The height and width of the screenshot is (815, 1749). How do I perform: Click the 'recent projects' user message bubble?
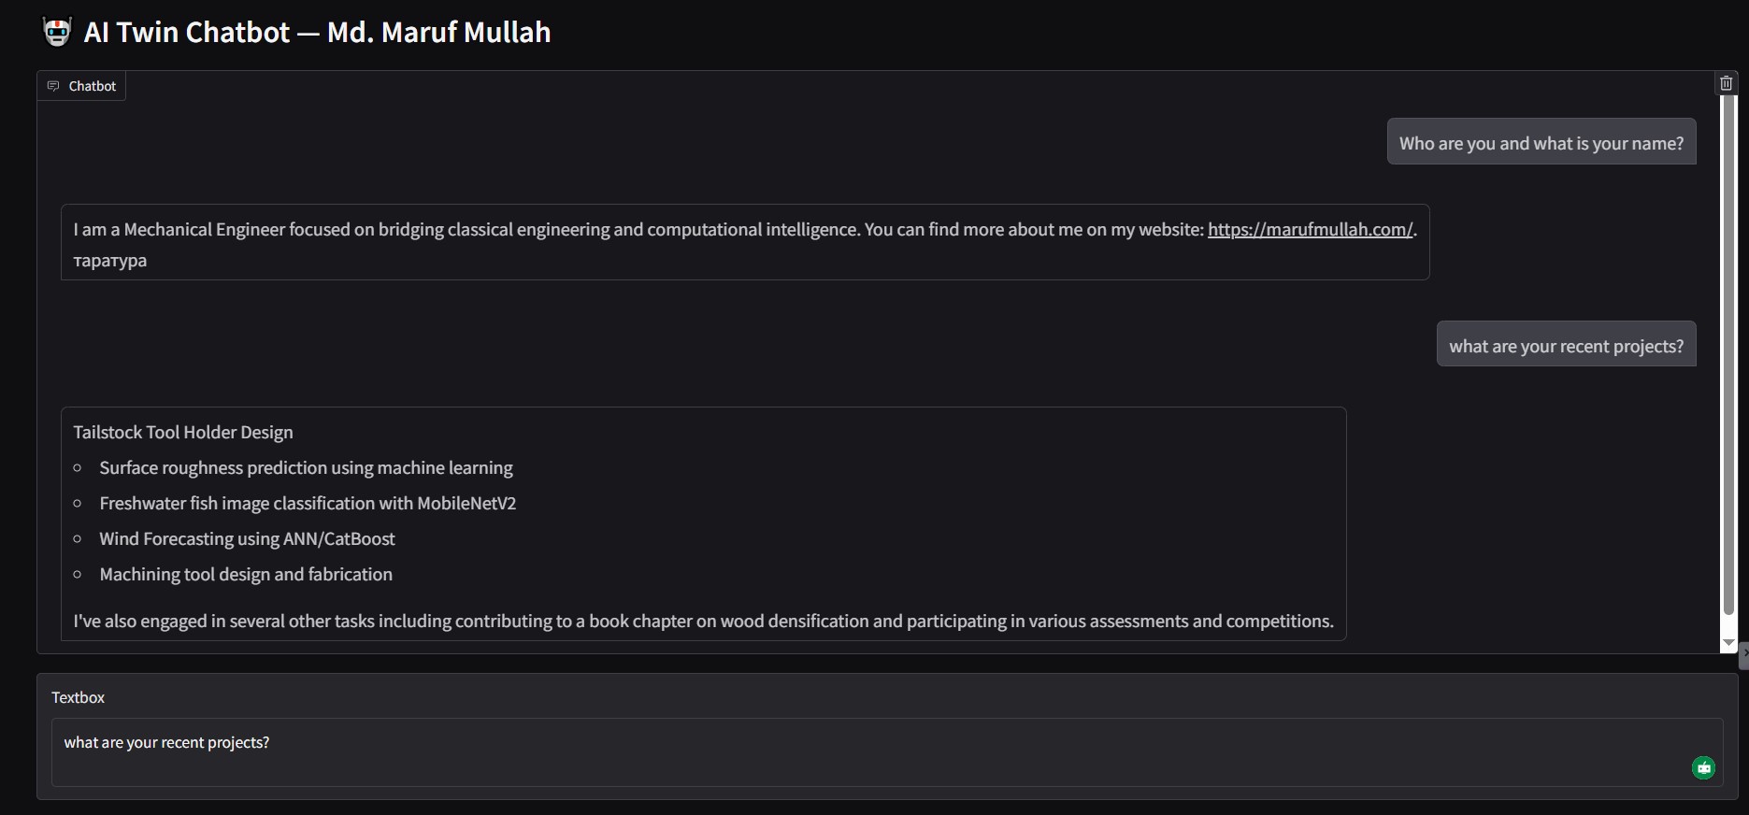pos(1566,346)
